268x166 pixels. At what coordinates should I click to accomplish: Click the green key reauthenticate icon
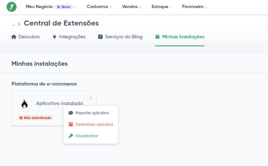(x=71, y=136)
